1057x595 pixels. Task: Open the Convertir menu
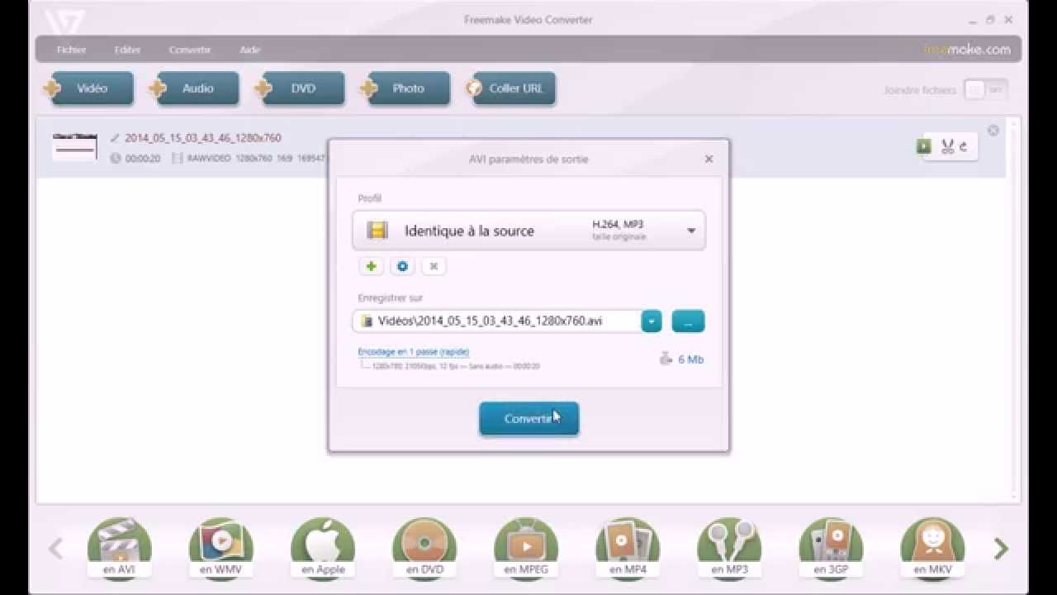(x=190, y=50)
